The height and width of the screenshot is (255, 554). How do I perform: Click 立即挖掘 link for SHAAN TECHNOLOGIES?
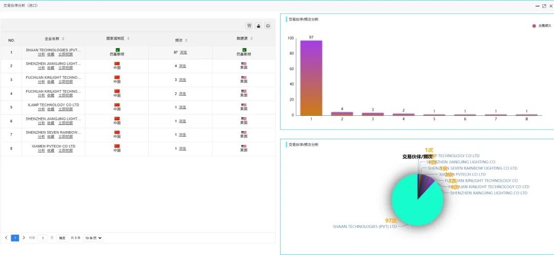point(66,54)
